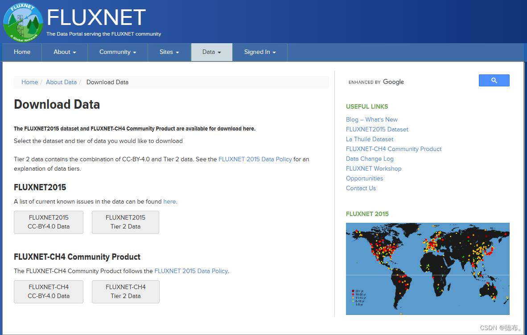Viewport: 527px width, 335px height.
Task: Open Contact Us link
Action: tap(361, 188)
